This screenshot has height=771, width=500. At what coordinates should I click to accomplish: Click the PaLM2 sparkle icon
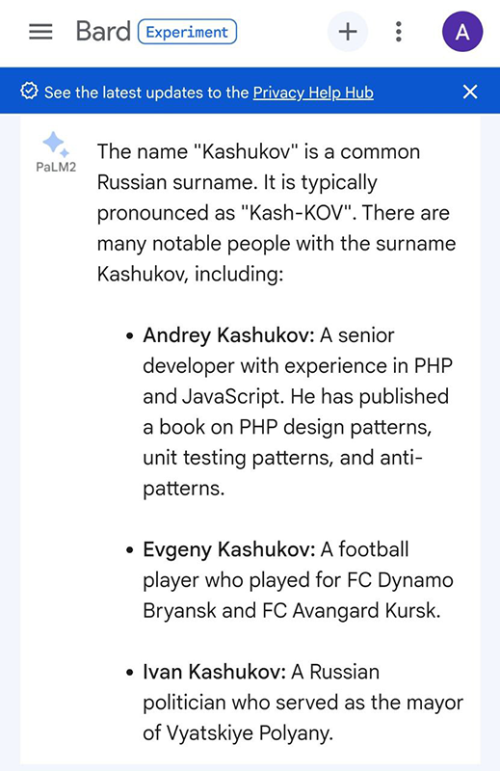pyautogui.click(x=56, y=145)
